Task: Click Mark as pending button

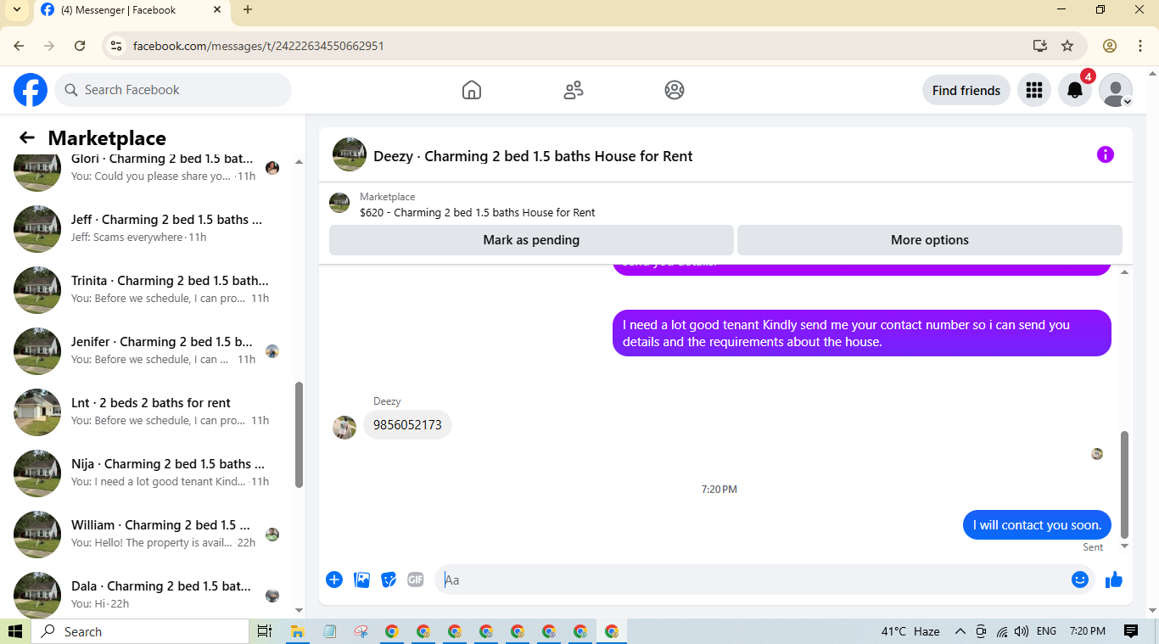Action: pyautogui.click(x=531, y=240)
